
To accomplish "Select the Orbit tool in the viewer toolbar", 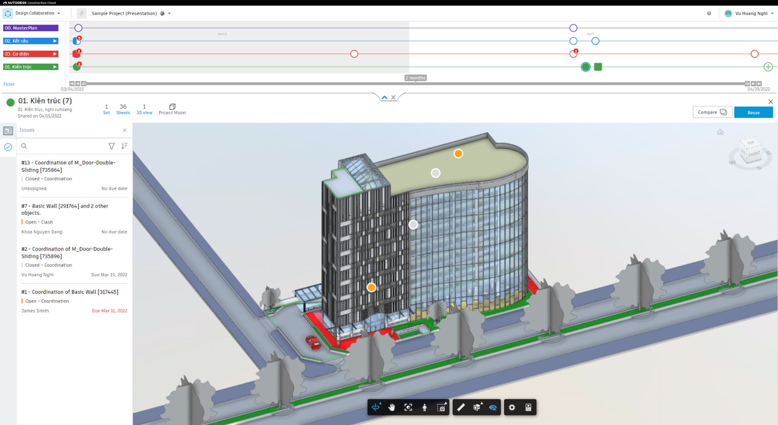I will pos(376,407).
